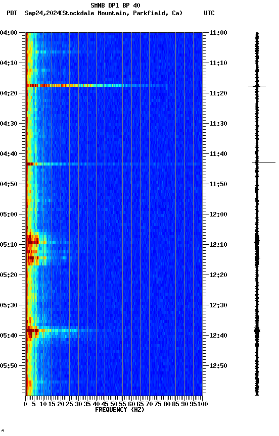Screen dimensions: 279x436
Task: Click the 04:50 PDT time label
Action: point(9,184)
